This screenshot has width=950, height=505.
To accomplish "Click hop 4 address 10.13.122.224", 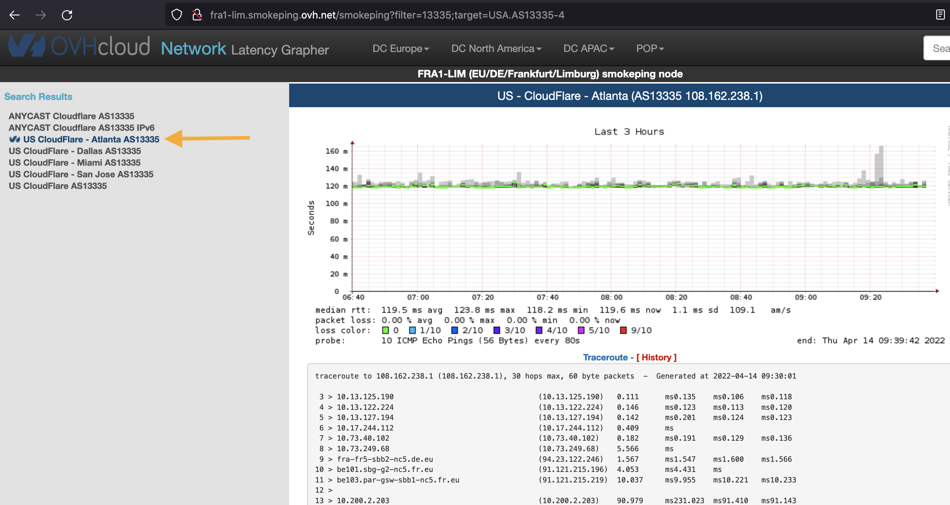I will [365, 407].
